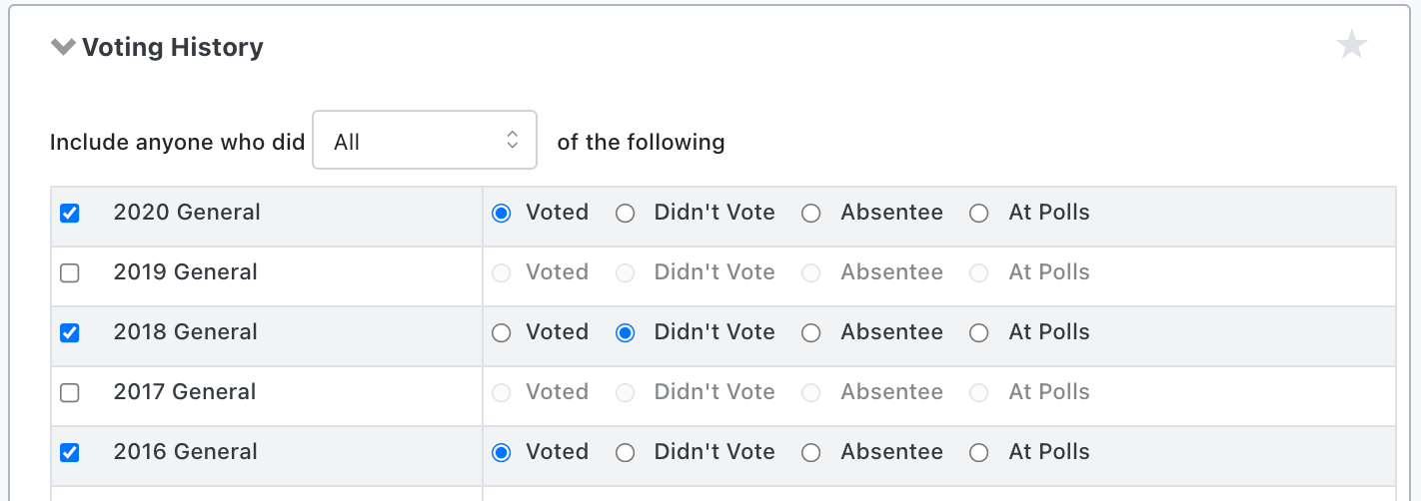The image size is (1421, 501).
Task: Collapse the Voting History section
Action: click(x=64, y=47)
